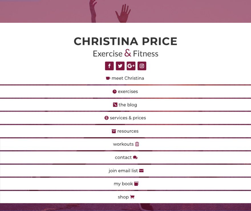Click the dollar icon by services & prices

coord(106,118)
